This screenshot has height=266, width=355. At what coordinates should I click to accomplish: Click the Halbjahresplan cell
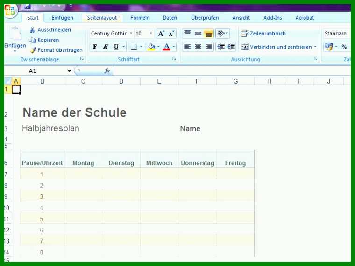pyautogui.click(x=50, y=128)
